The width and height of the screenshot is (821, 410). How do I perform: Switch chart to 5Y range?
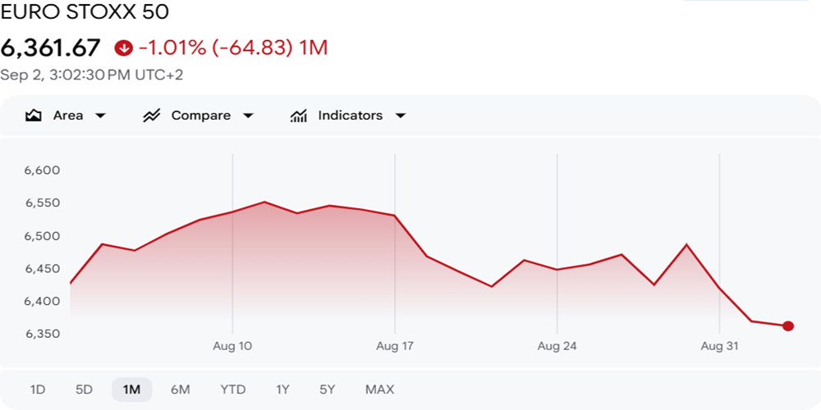point(328,389)
